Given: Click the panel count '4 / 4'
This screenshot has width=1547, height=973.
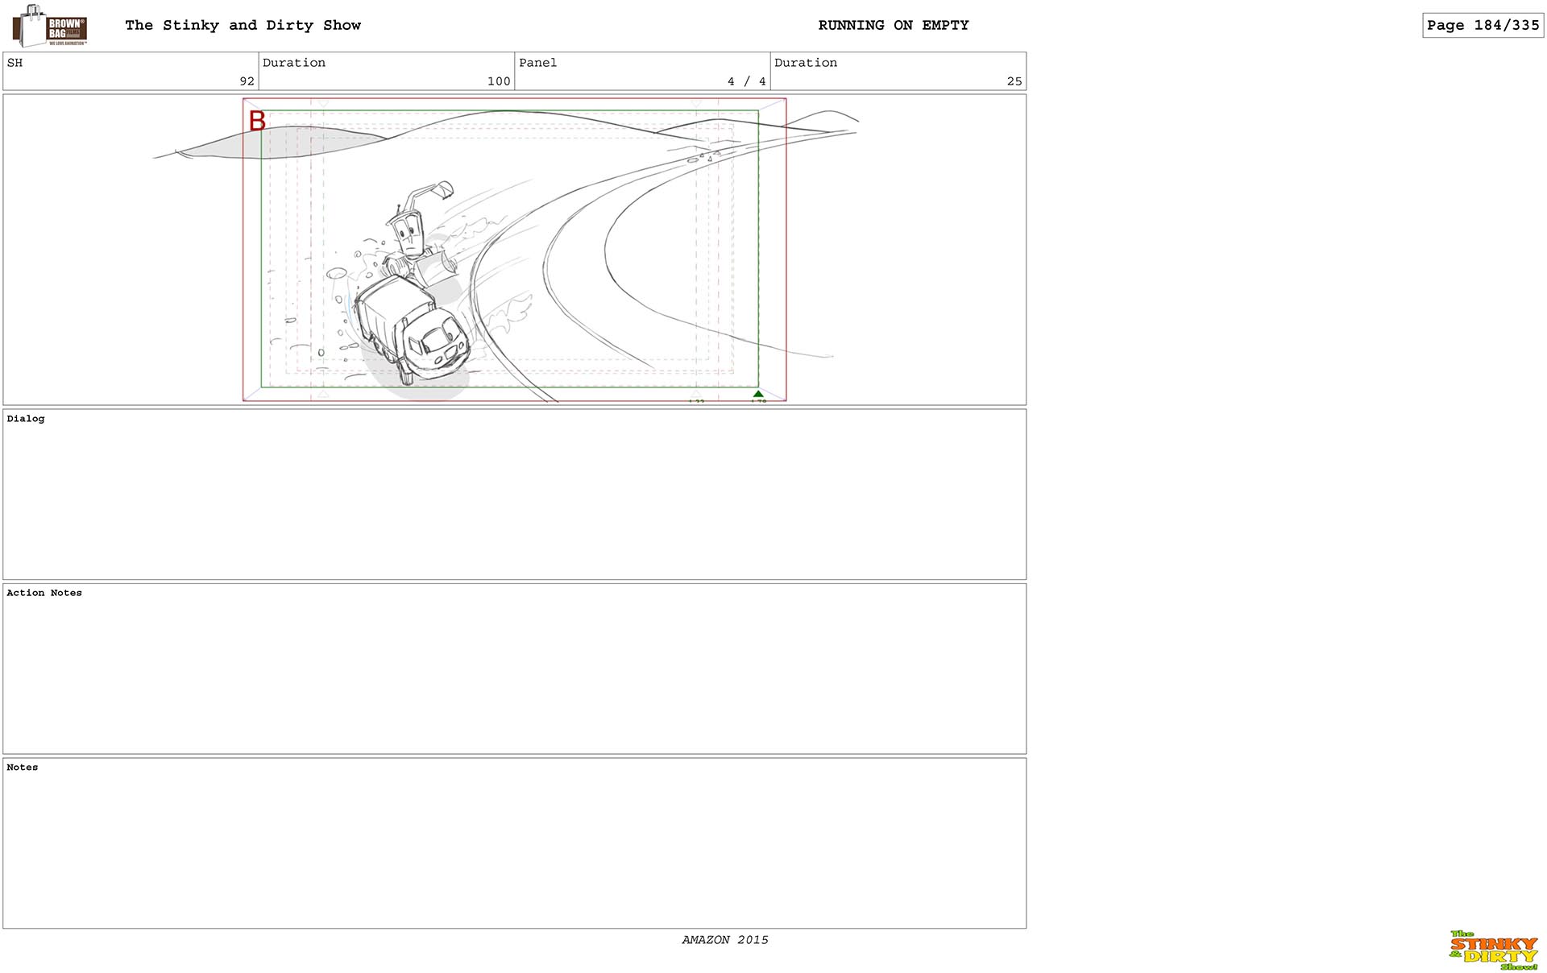Looking at the screenshot, I should click(746, 81).
